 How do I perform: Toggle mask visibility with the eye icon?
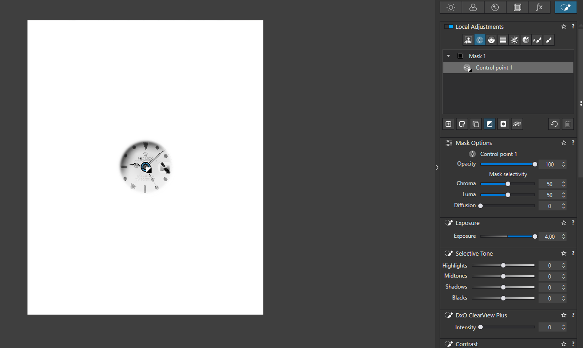[517, 124]
